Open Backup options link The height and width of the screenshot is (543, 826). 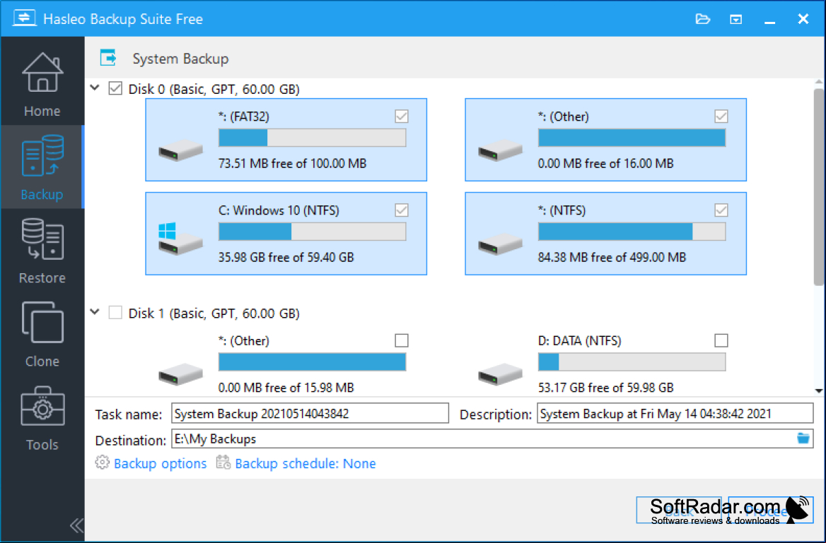tap(160, 463)
